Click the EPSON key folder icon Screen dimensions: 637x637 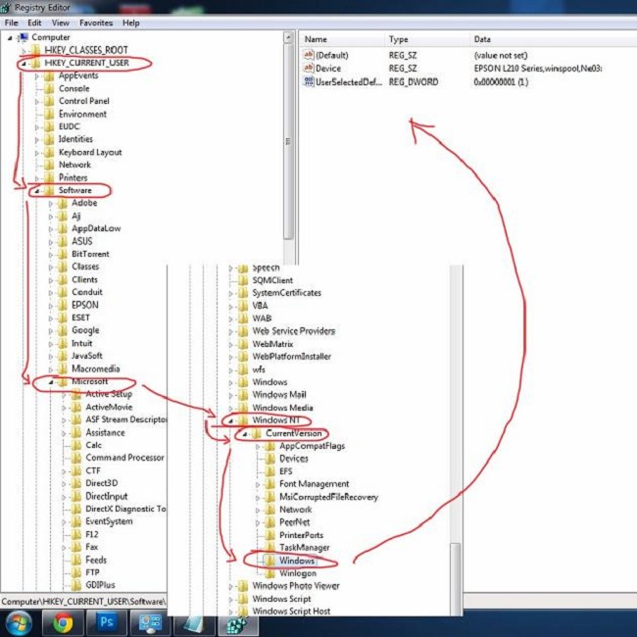(x=63, y=305)
